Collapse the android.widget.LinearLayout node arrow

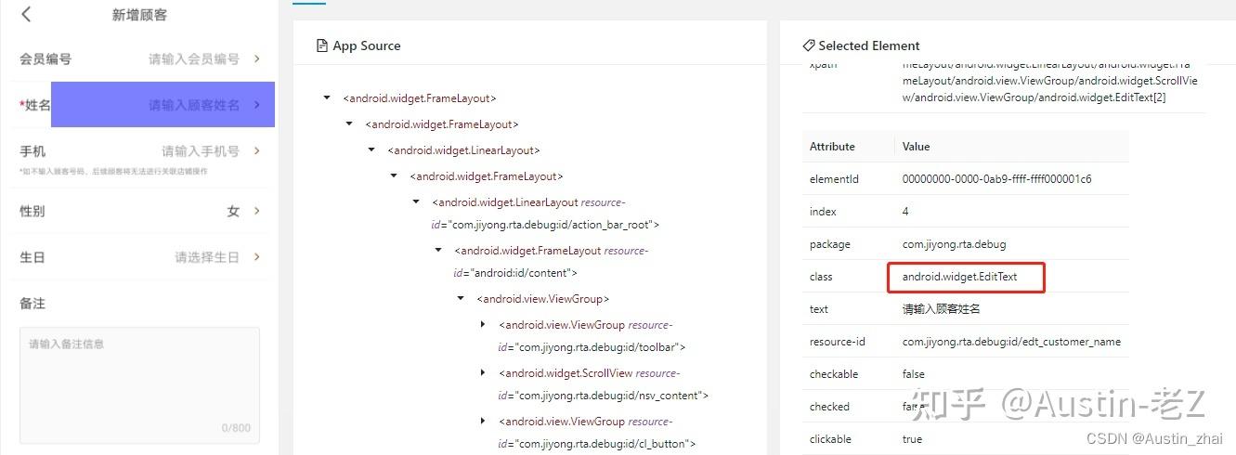tap(371, 149)
